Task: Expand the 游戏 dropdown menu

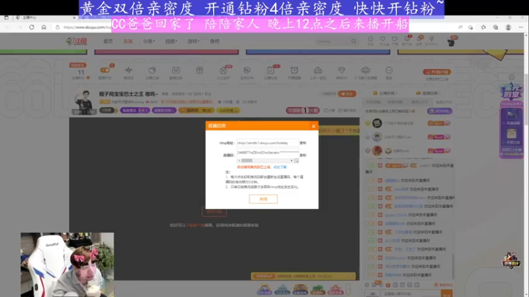Action: (x=193, y=41)
